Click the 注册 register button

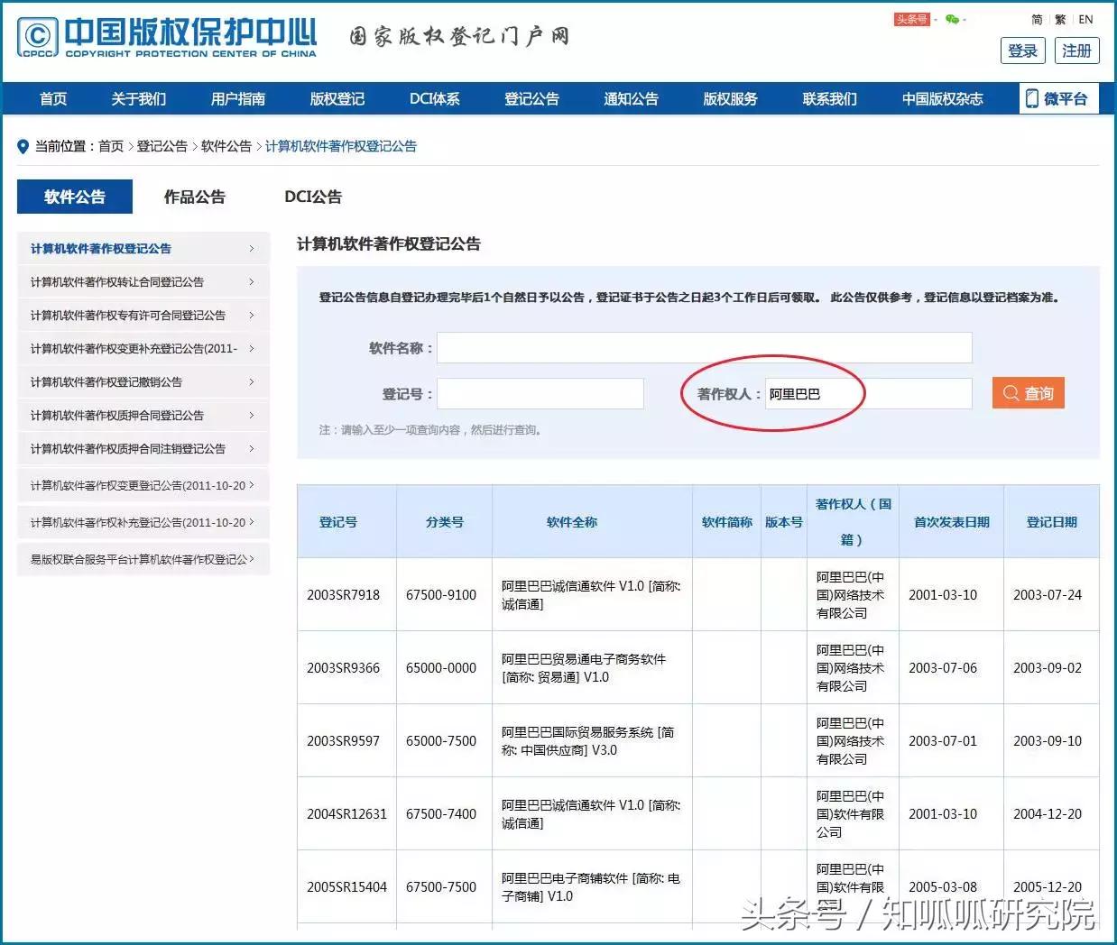[1076, 50]
